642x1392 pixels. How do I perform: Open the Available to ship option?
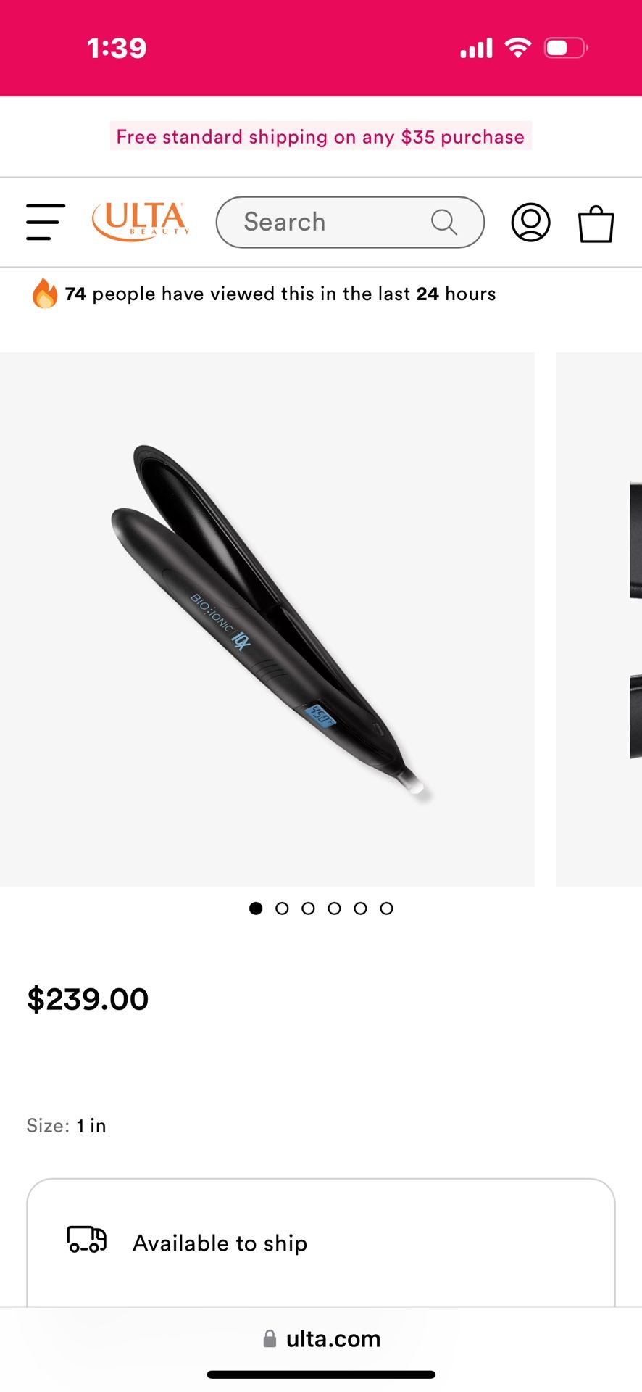(x=321, y=1243)
